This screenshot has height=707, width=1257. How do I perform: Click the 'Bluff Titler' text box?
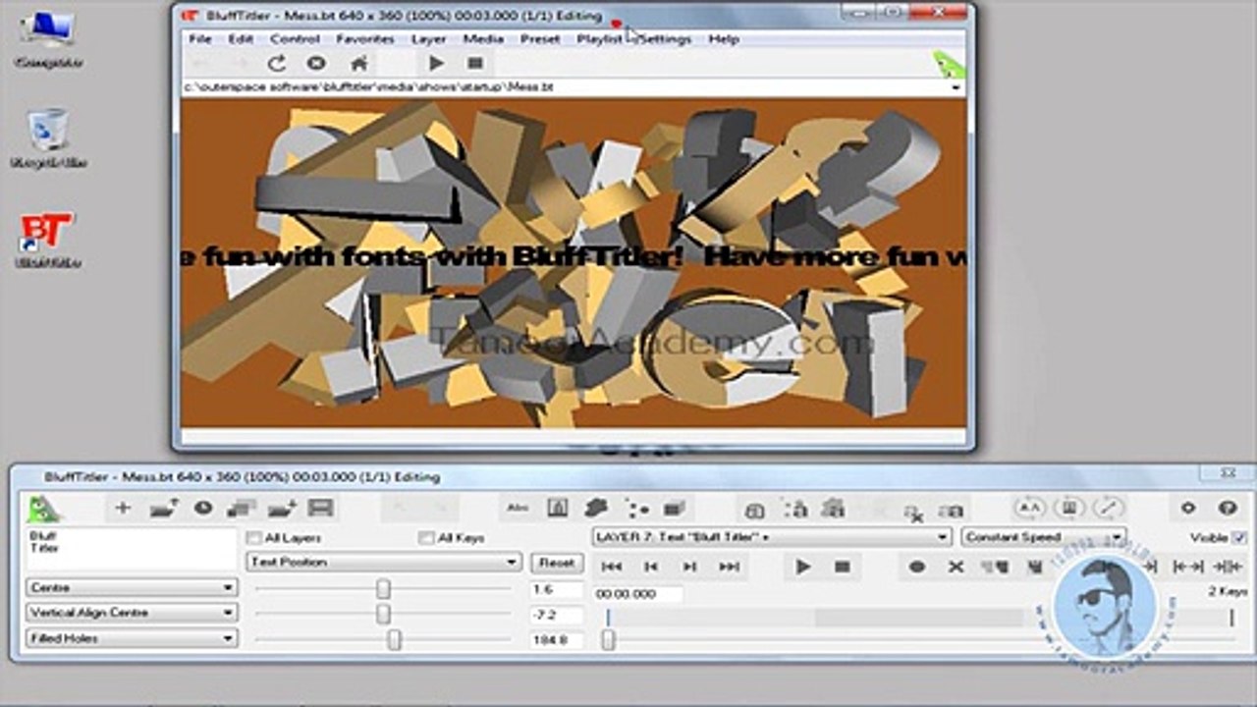click(x=132, y=550)
